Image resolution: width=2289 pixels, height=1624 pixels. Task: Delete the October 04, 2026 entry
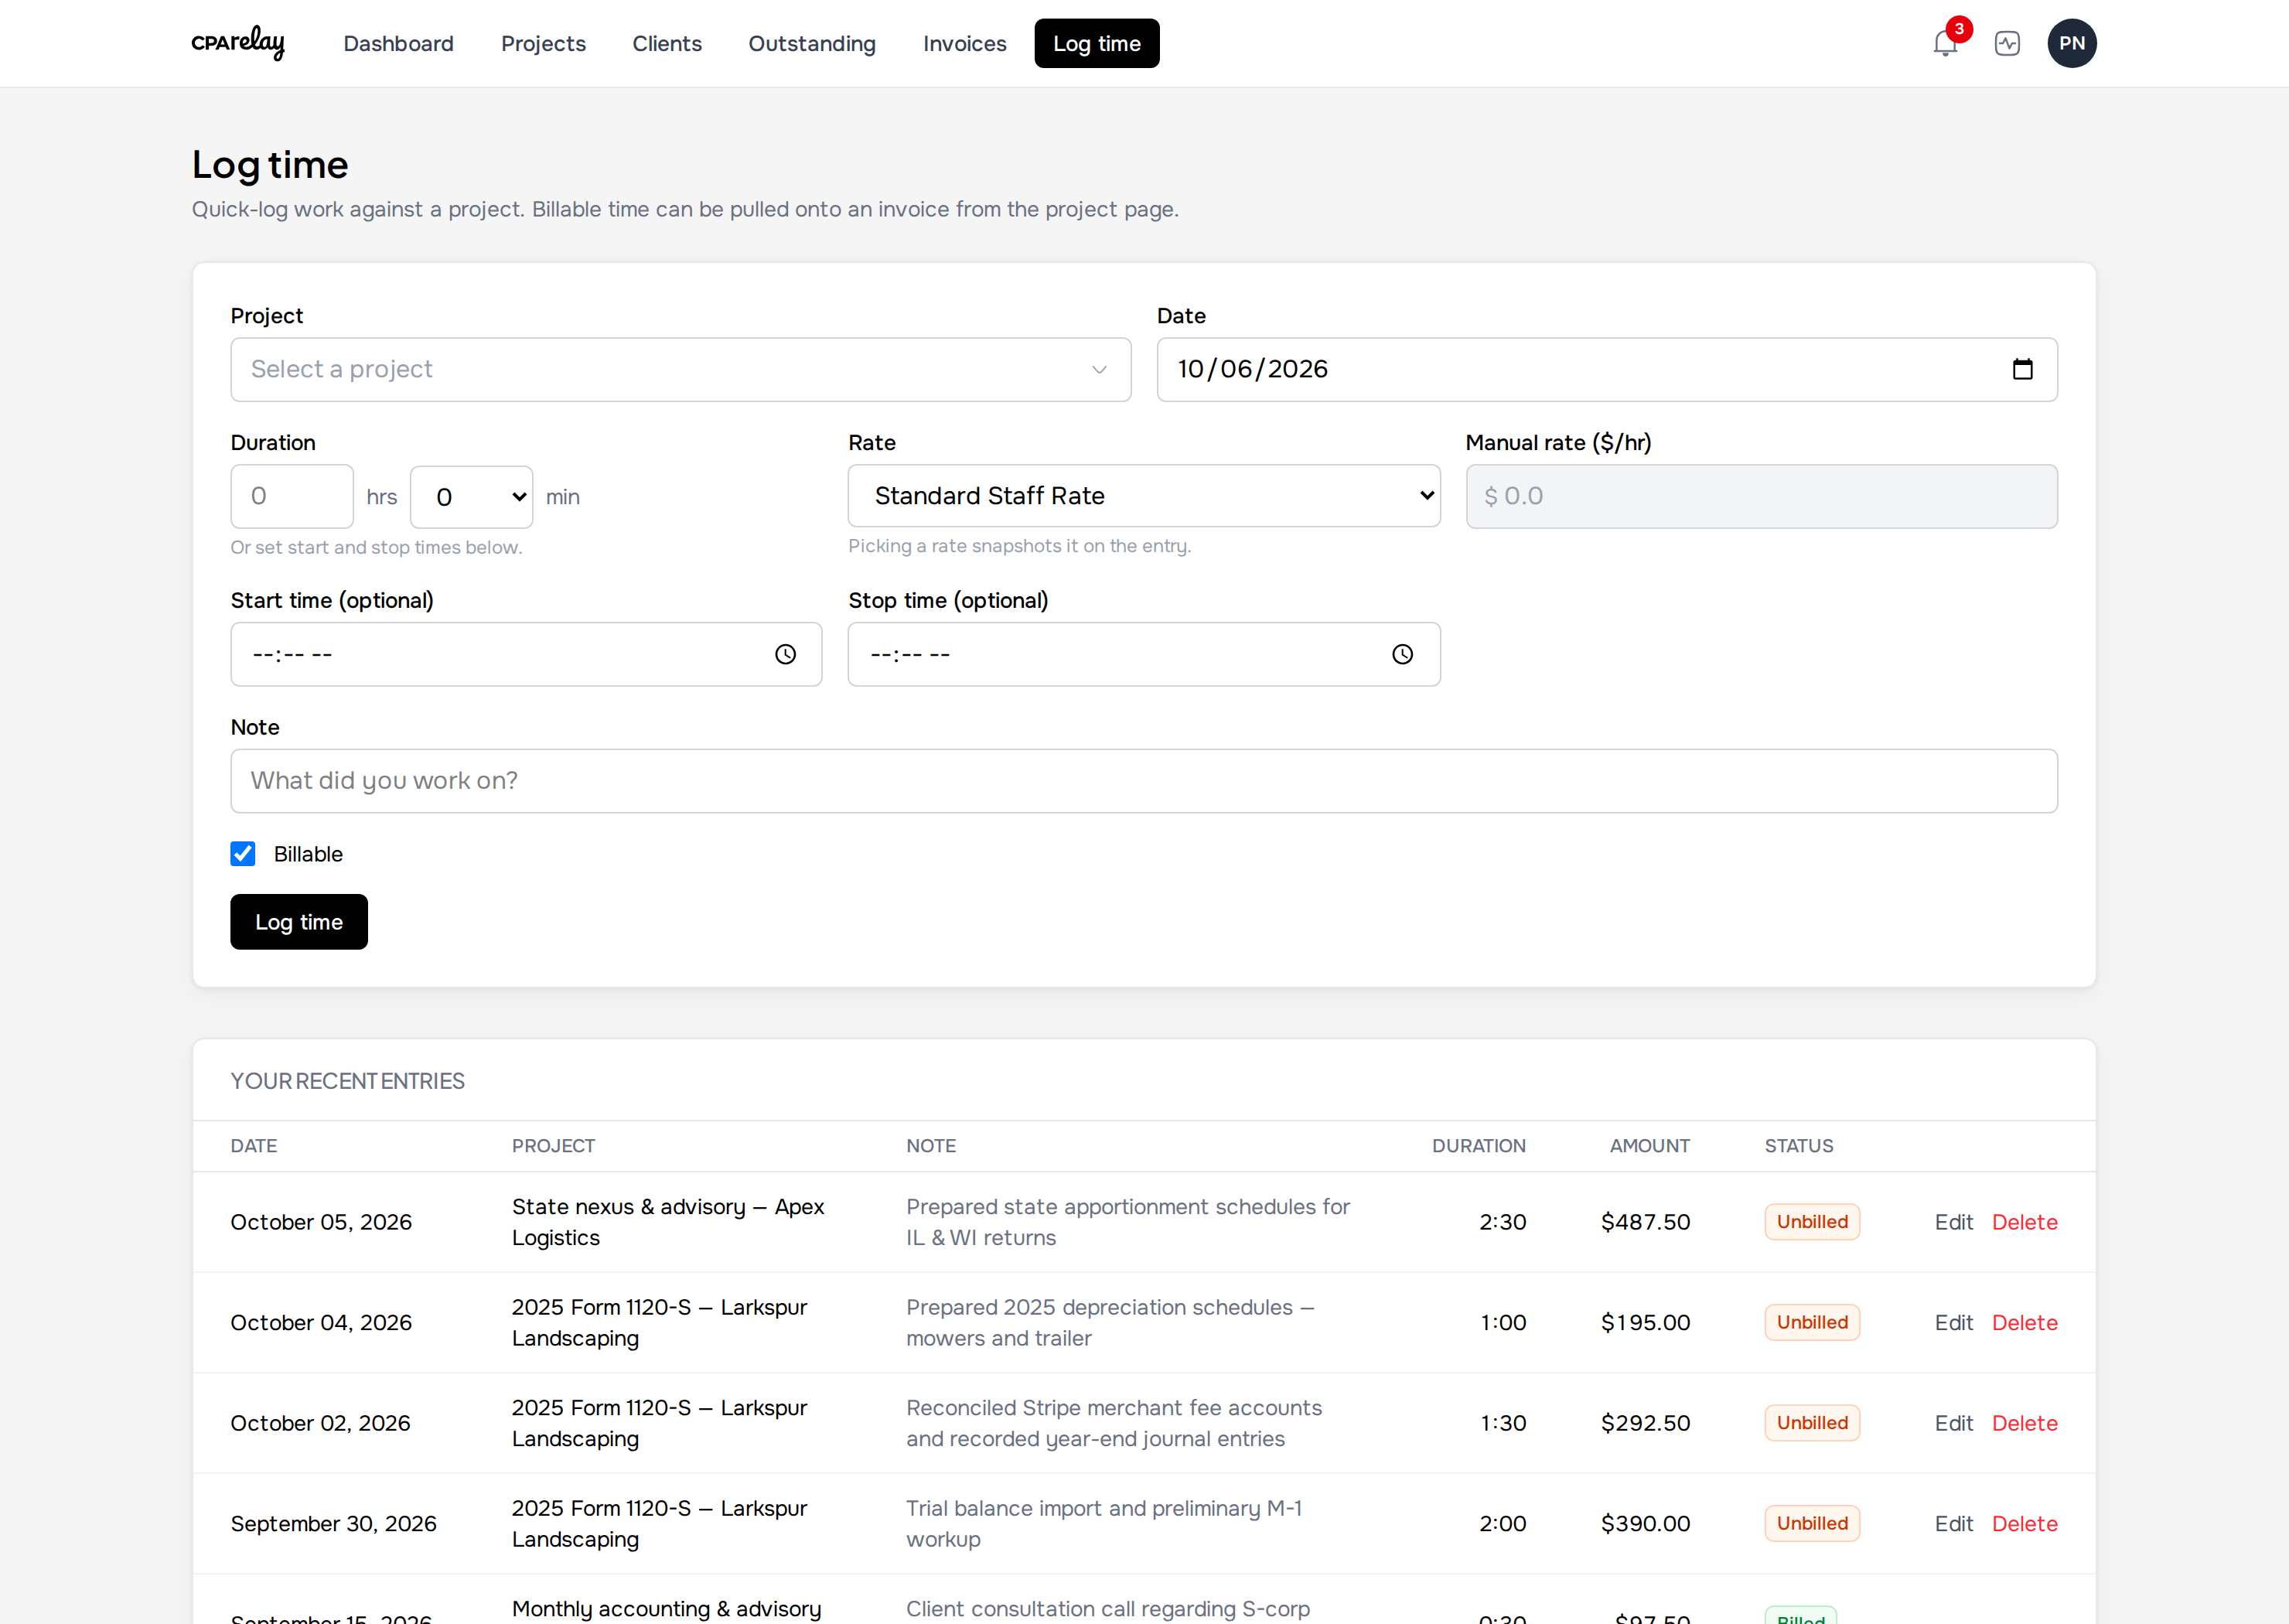pyautogui.click(x=2024, y=1322)
